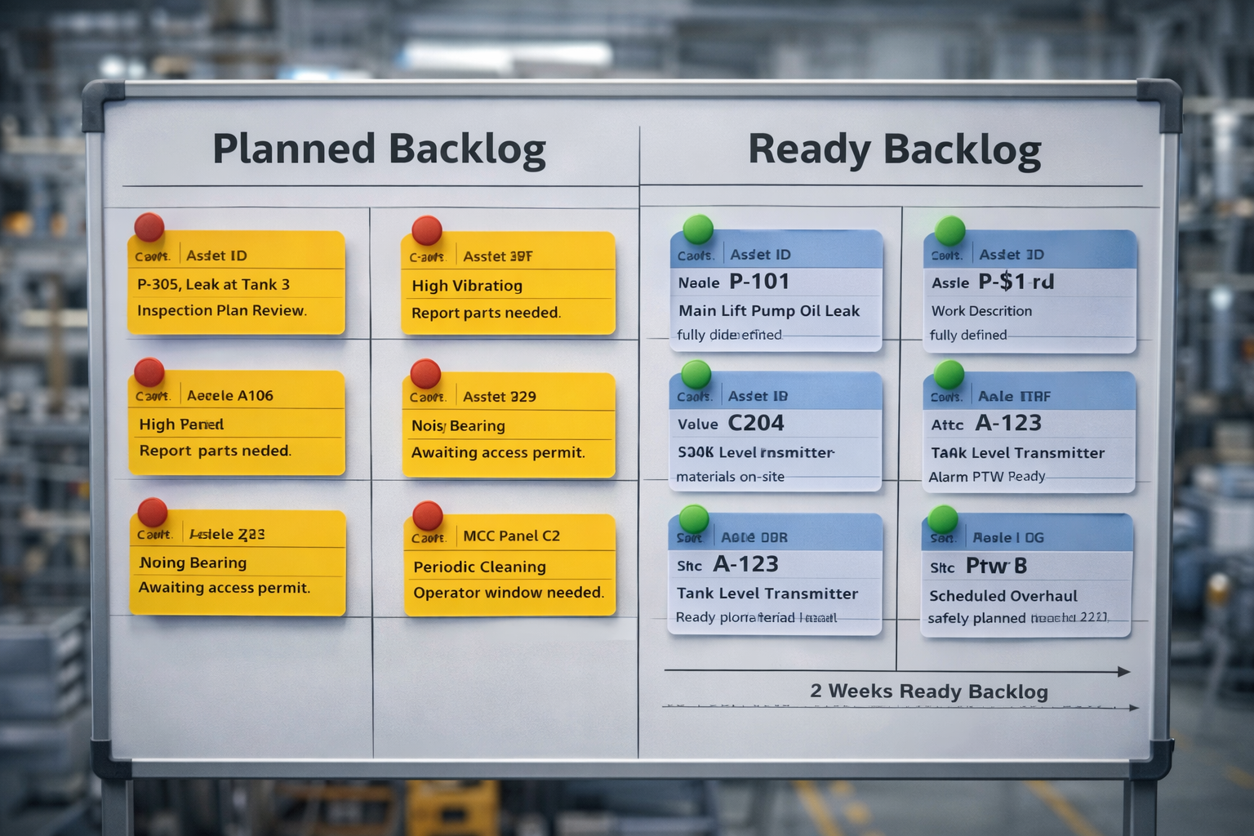Click the 'TaAk Level Transmitter' line
Image resolution: width=1254 pixels, height=836 pixels.
click(x=1018, y=453)
